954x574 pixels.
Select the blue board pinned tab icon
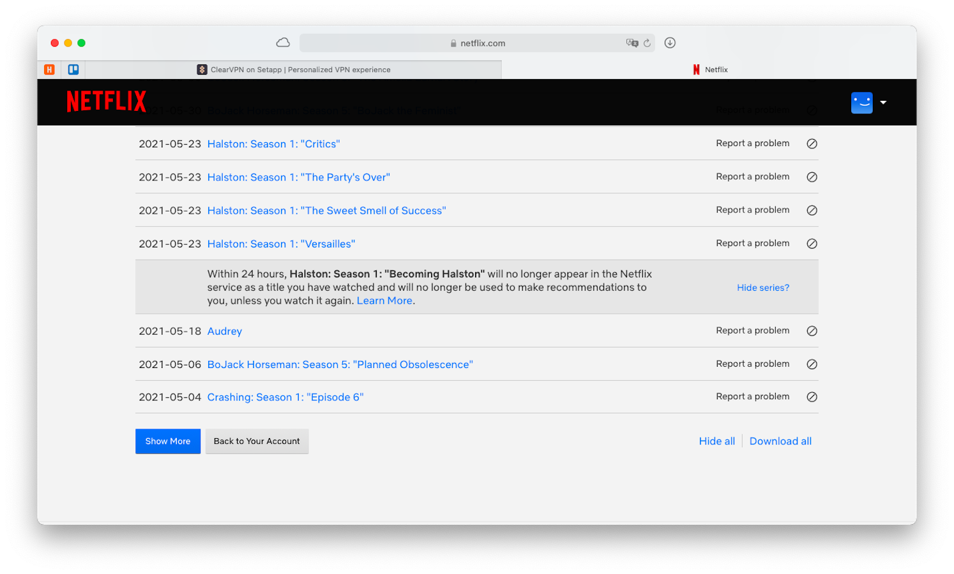[x=73, y=69]
